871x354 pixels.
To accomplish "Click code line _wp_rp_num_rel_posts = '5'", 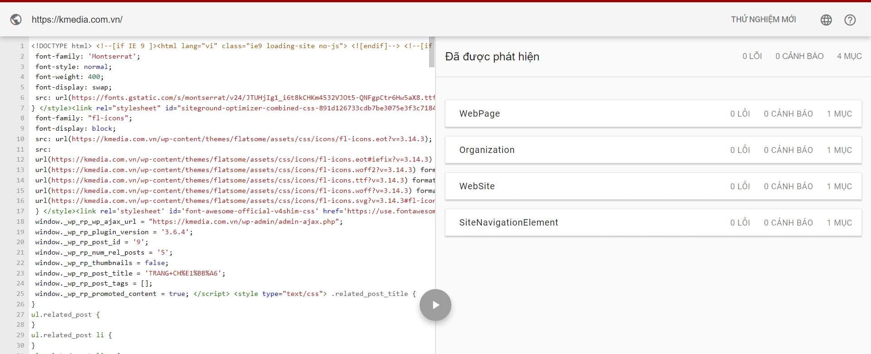I will 104,252.
